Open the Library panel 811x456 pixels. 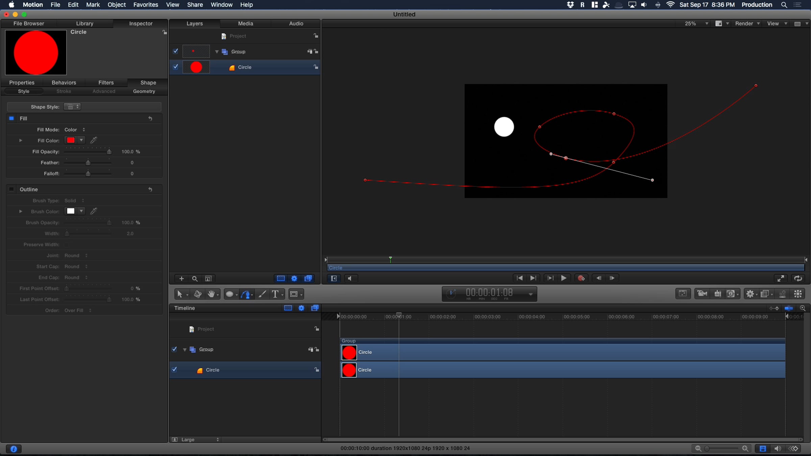84,24
